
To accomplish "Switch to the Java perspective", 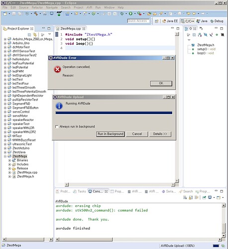I will tap(202, 21).
